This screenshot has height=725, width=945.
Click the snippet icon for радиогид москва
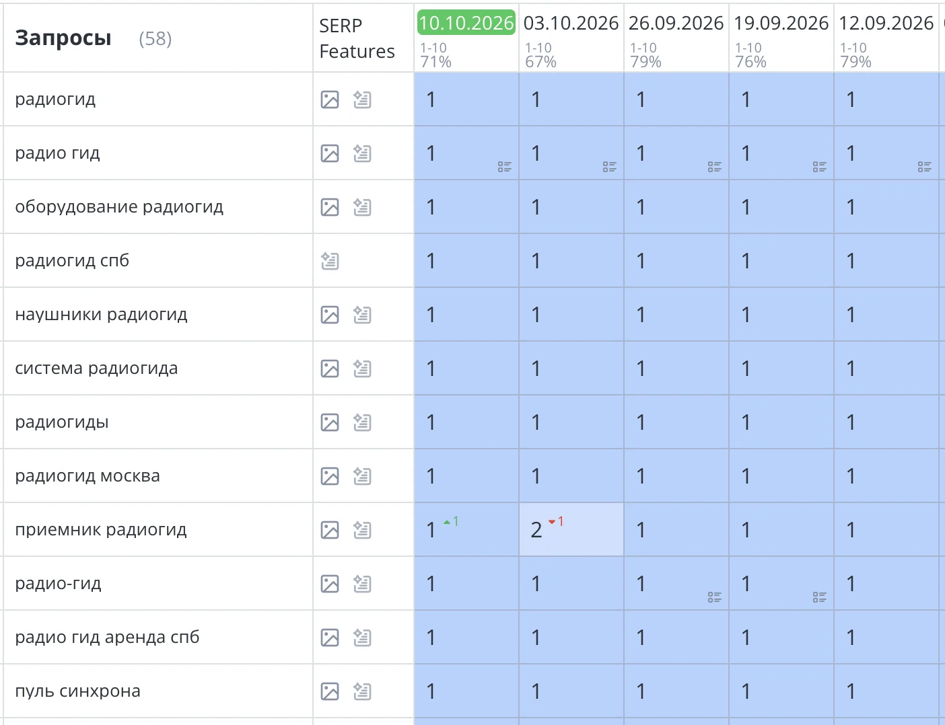point(362,476)
